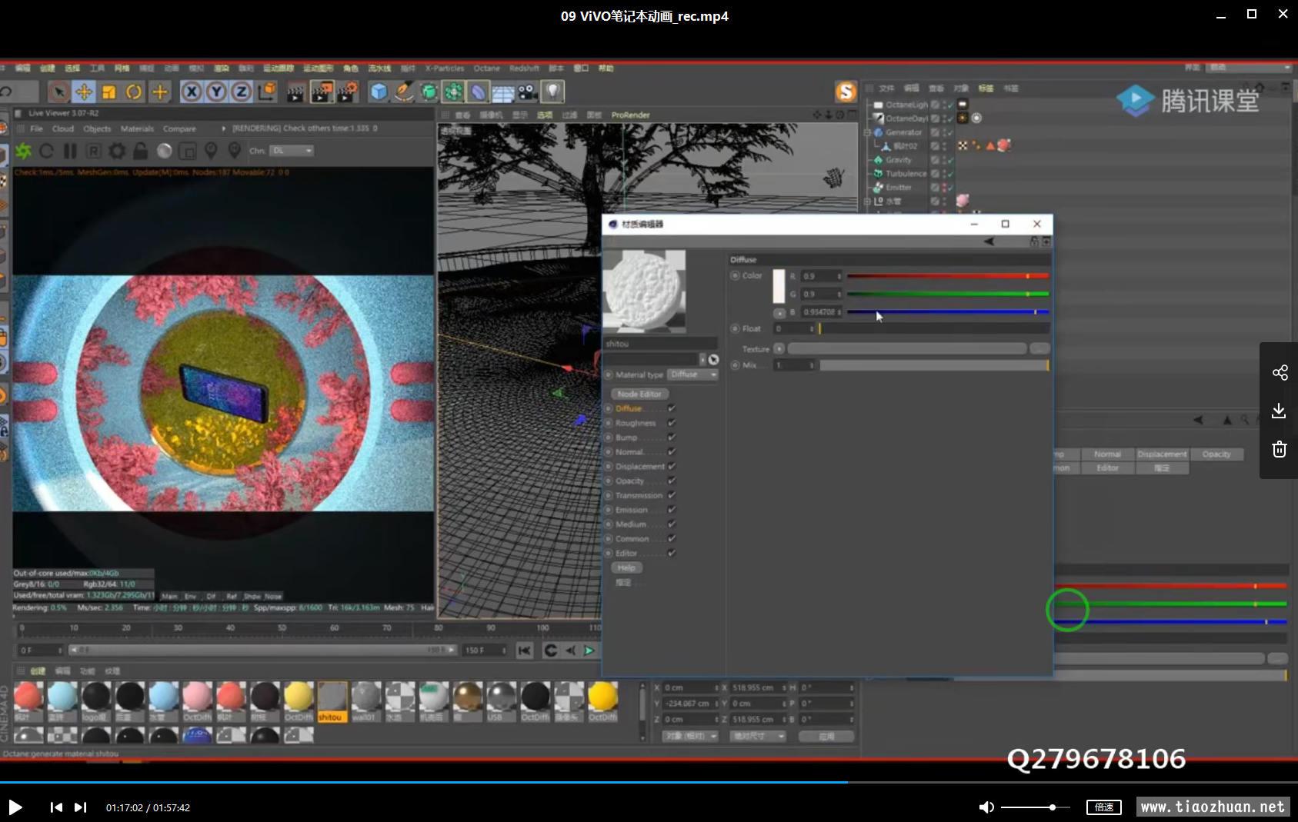Screen dimensions: 1298x822
Task: Select the Gravity object in object manager
Action: coord(898,160)
